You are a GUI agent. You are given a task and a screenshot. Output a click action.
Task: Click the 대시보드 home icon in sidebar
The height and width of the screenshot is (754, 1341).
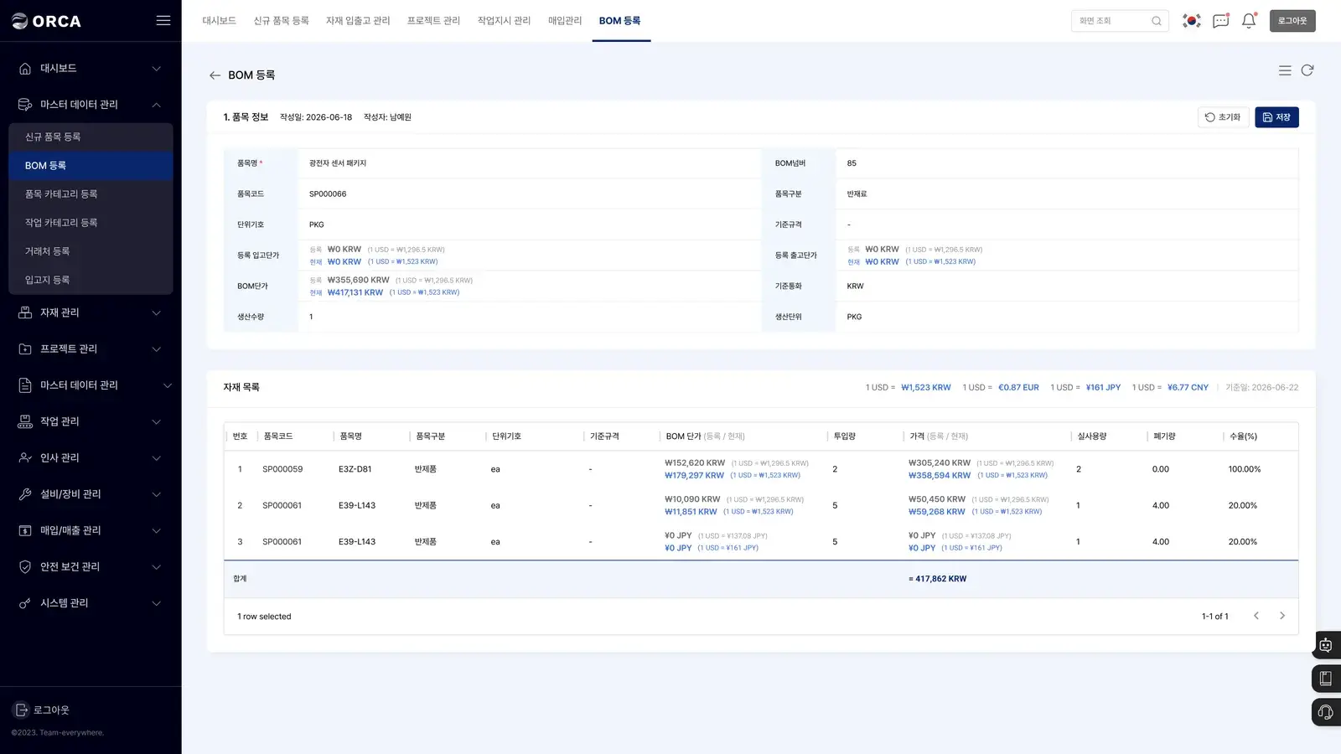coord(25,69)
